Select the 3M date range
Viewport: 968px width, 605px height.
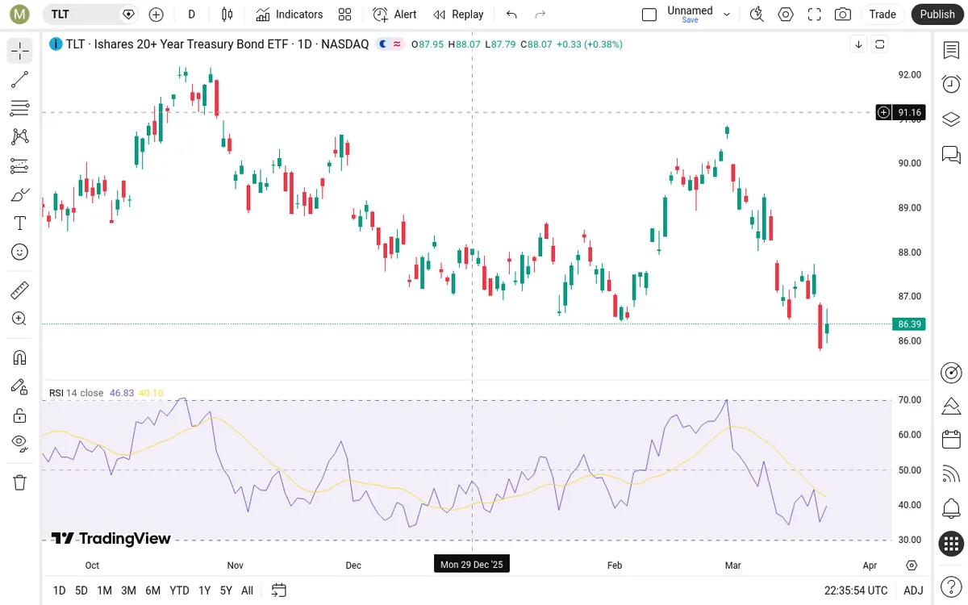pos(128,590)
